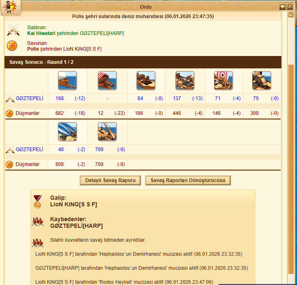The width and height of the screenshot is (297, 285).
Task: Click the Savaş Sonucu Raund header bar
Action: coord(143,62)
